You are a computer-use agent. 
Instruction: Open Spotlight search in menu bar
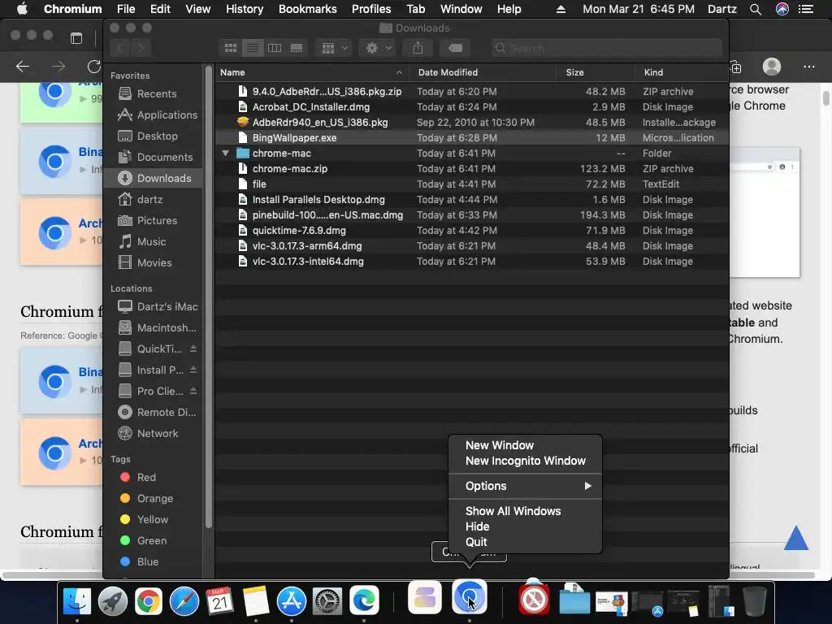tap(756, 9)
